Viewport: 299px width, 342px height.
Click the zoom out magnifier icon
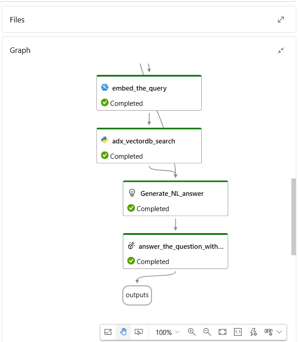point(207,332)
